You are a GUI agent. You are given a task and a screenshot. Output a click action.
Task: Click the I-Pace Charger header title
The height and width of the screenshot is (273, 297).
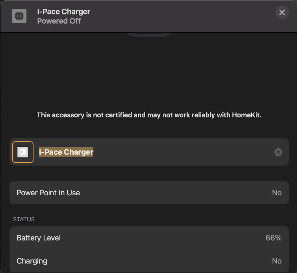click(x=64, y=12)
